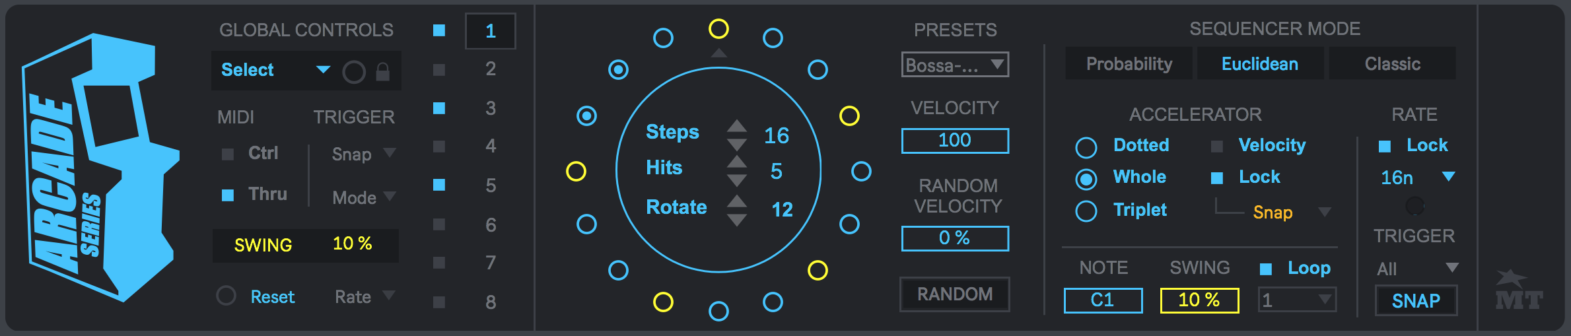1571x336 pixels.
Task: Click the Velocity value field showing 100
Action: coord(955,141)
